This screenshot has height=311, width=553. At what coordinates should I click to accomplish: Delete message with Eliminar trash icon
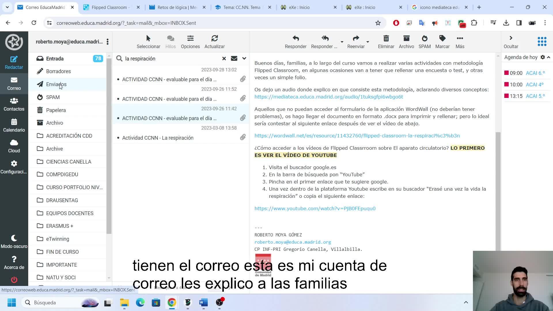[386, 42]
